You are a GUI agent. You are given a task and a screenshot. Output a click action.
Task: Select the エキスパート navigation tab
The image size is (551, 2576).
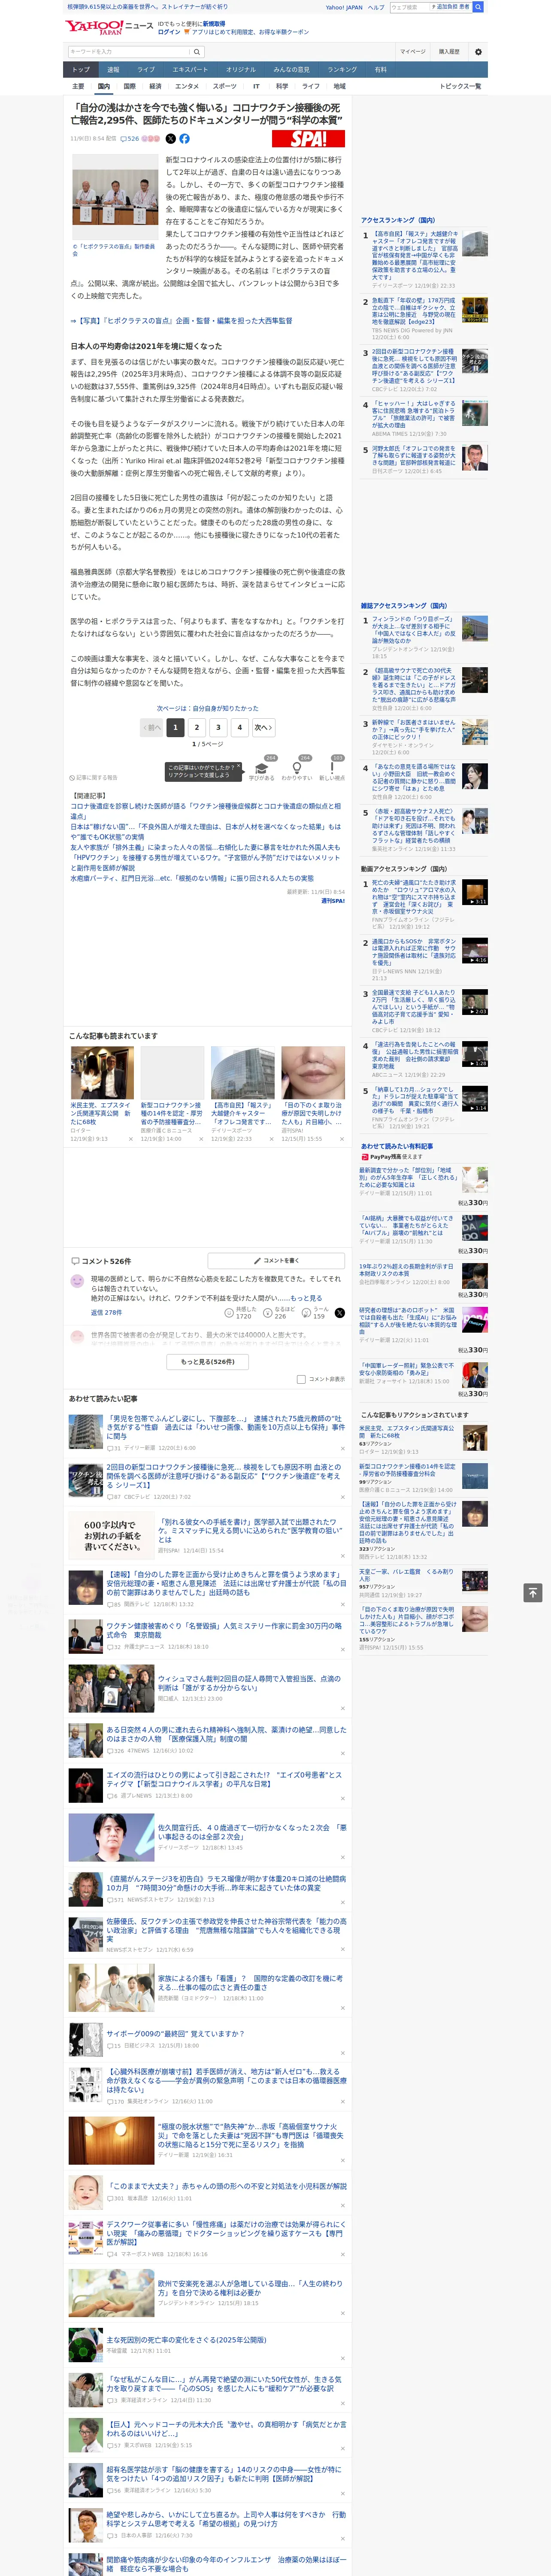[x=190, y=70]
